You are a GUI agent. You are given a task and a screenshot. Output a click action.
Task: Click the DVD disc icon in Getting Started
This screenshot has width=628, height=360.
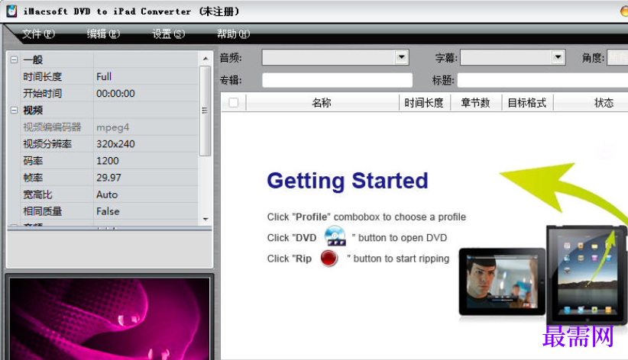[335, 236]
